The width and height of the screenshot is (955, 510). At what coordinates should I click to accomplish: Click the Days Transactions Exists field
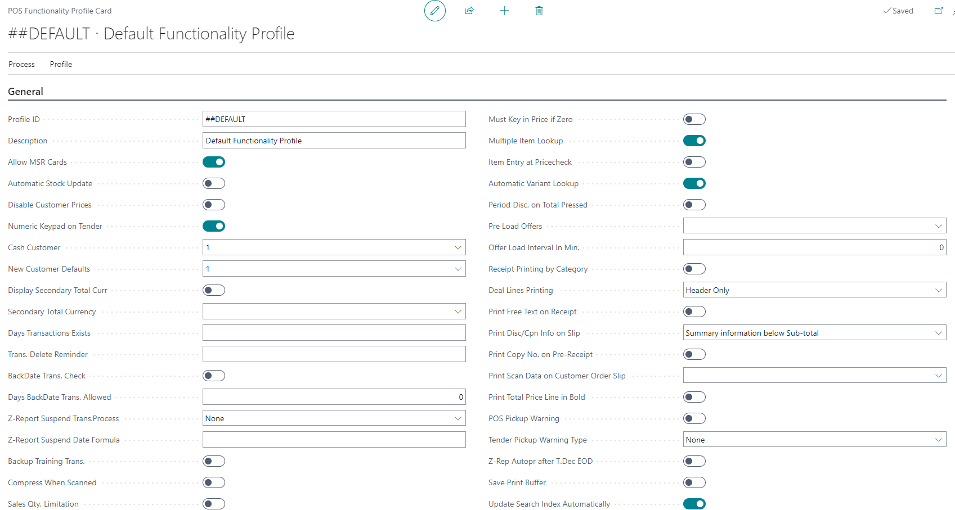click(334, 333)
